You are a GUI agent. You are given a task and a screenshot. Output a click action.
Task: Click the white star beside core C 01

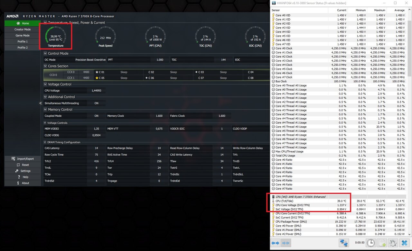(97, 72)
